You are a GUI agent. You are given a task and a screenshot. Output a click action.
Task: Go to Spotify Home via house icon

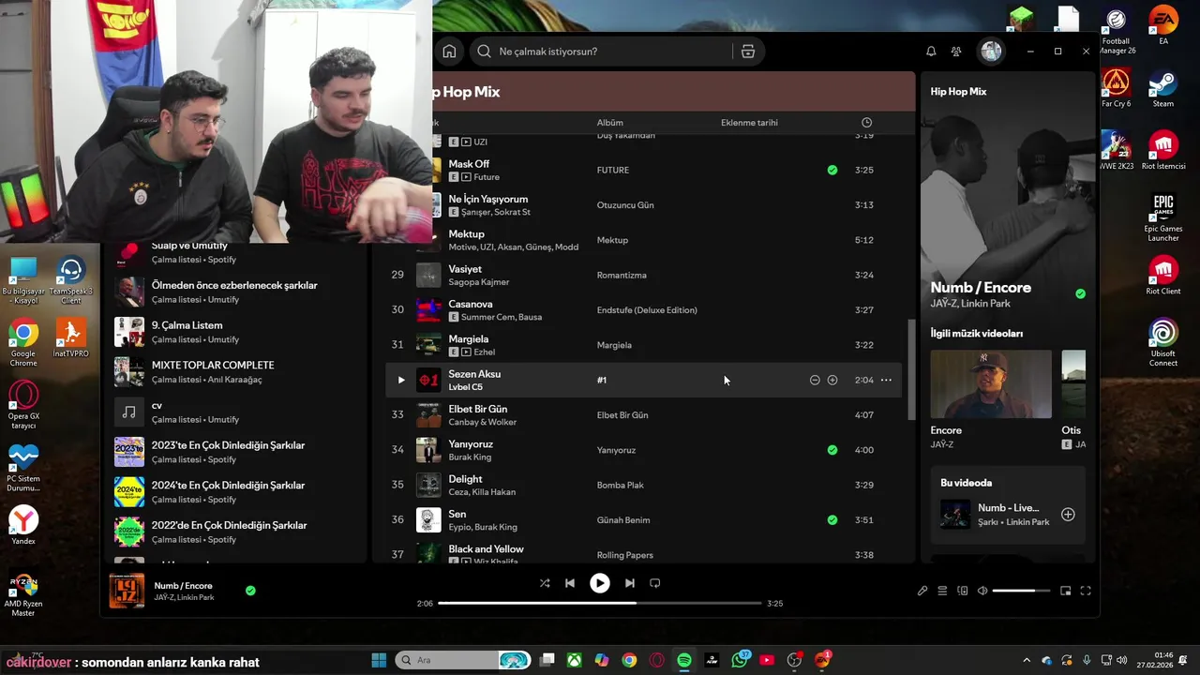click(x=449, y=52)
